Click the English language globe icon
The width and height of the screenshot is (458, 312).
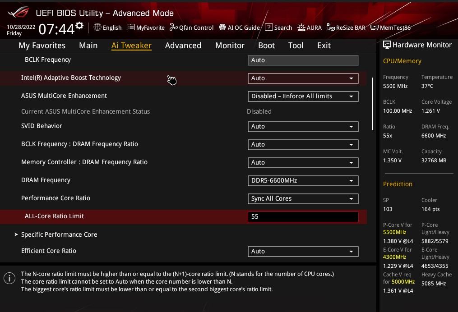click(x=97, y=27)
